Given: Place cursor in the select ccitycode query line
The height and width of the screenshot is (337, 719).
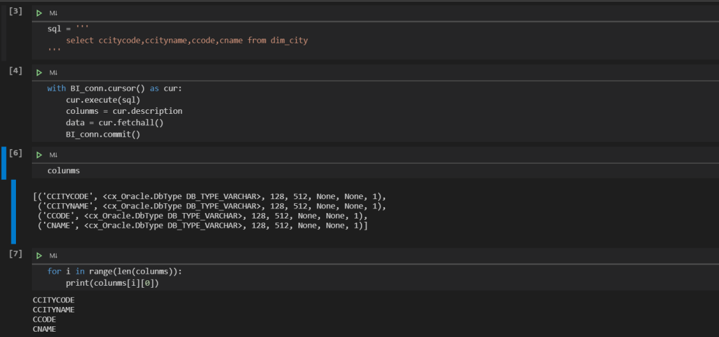Looking at the screenshot, I should pos(186,41).
